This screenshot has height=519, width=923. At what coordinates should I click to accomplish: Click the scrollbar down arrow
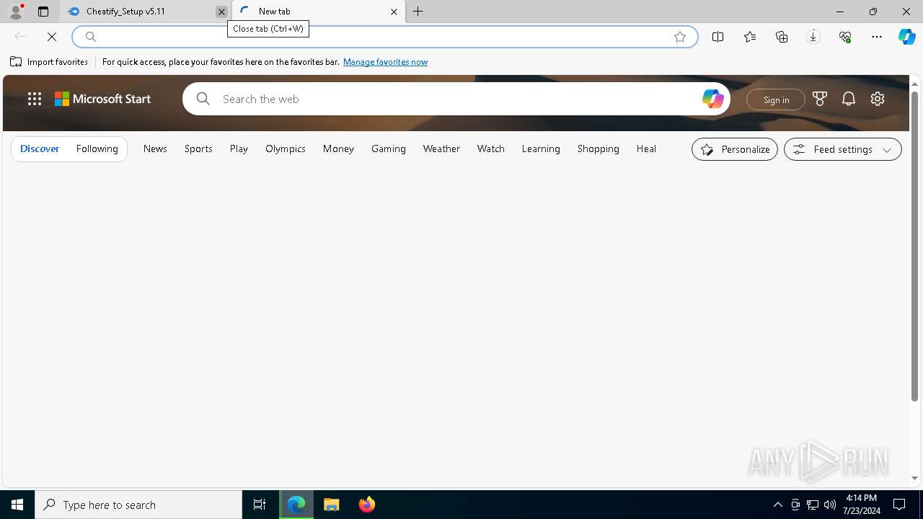(x=914, y=478)
